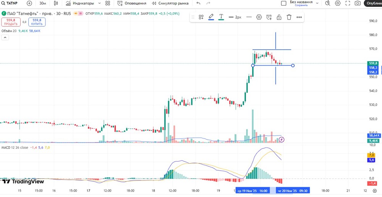Click the left endpoint handle of the selected line
The width and height of the screenshot is (382, 197).
click(x=253, y=66)
